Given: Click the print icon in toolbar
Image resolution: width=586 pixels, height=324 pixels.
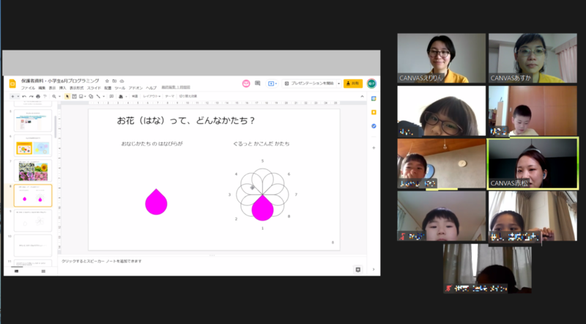Looking at the screenshot, I should pos(38,96).
